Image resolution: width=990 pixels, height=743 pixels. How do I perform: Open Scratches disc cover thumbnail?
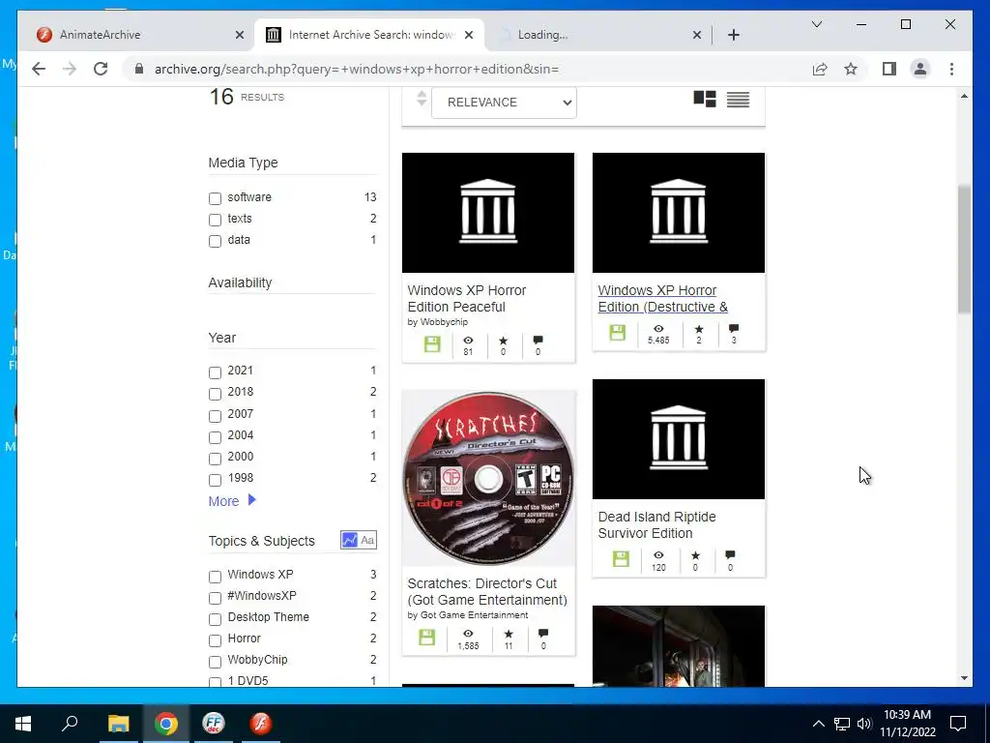pyautogui.click(x=488, y=478)
